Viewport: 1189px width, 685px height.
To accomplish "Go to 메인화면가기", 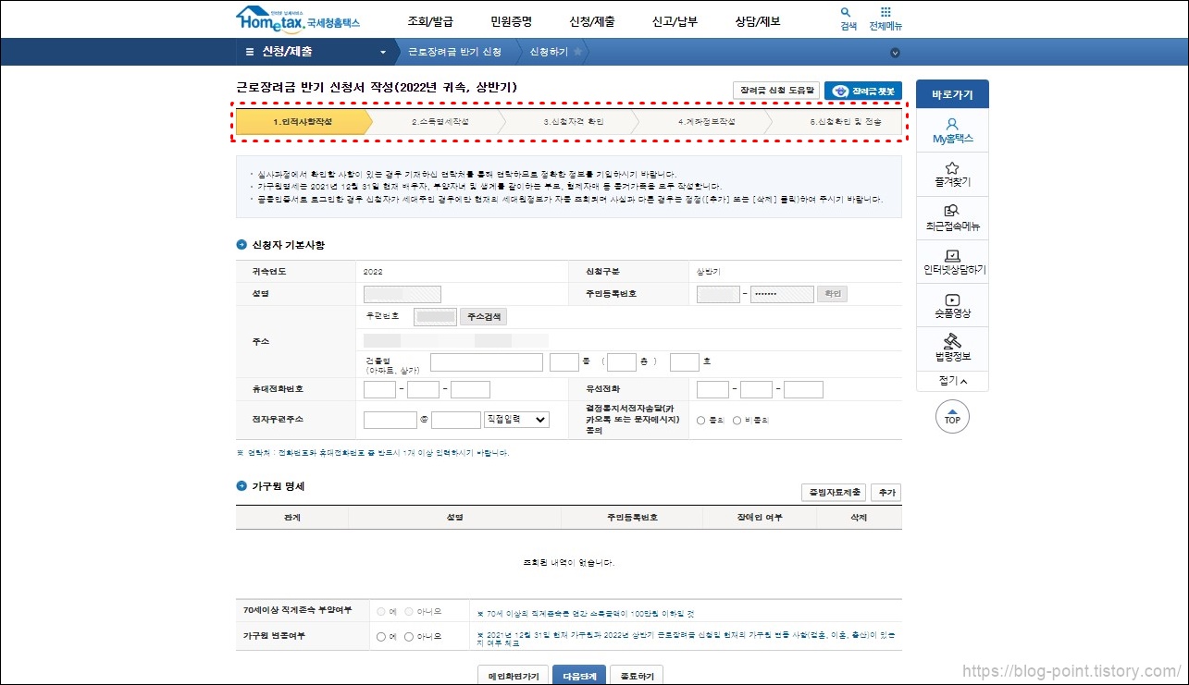I will pos(513,676).
